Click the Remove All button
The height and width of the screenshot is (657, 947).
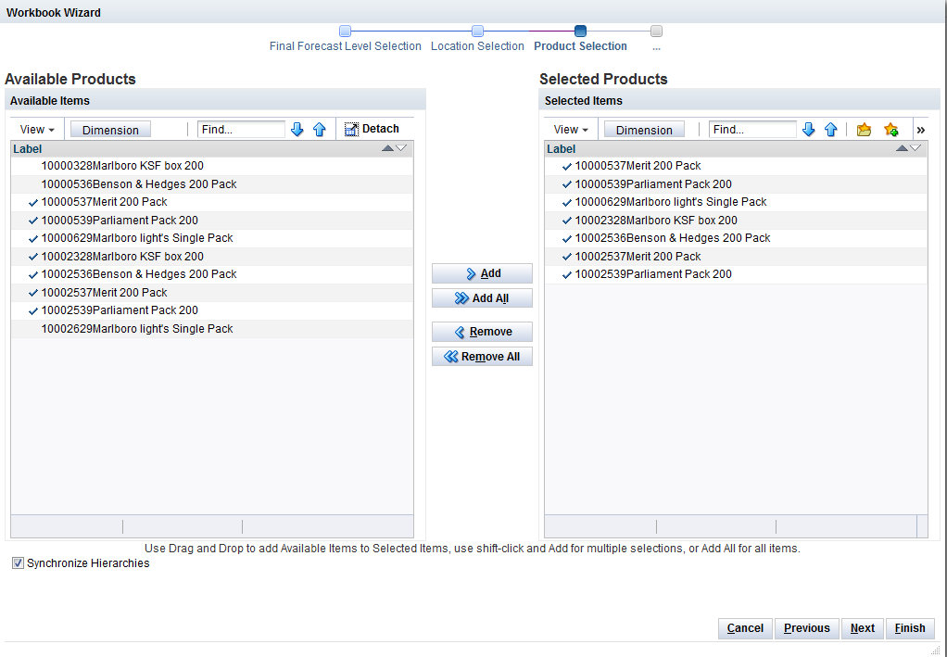[x=482, y=356]
